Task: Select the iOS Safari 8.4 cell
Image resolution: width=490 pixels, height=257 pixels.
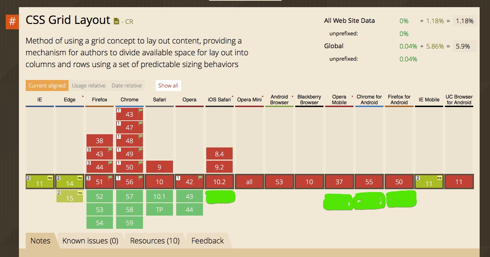Action: pyautogui.click(x=219, y=154)
